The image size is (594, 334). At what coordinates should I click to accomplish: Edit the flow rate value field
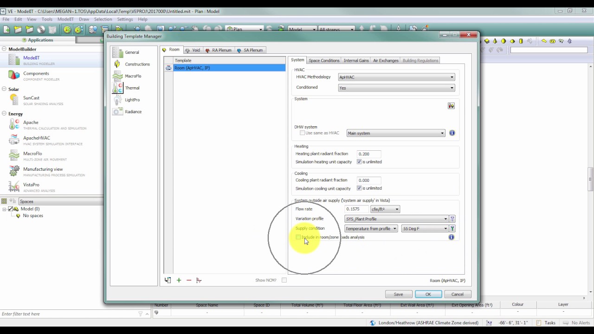pyautogui.click(x=356, y=209)
